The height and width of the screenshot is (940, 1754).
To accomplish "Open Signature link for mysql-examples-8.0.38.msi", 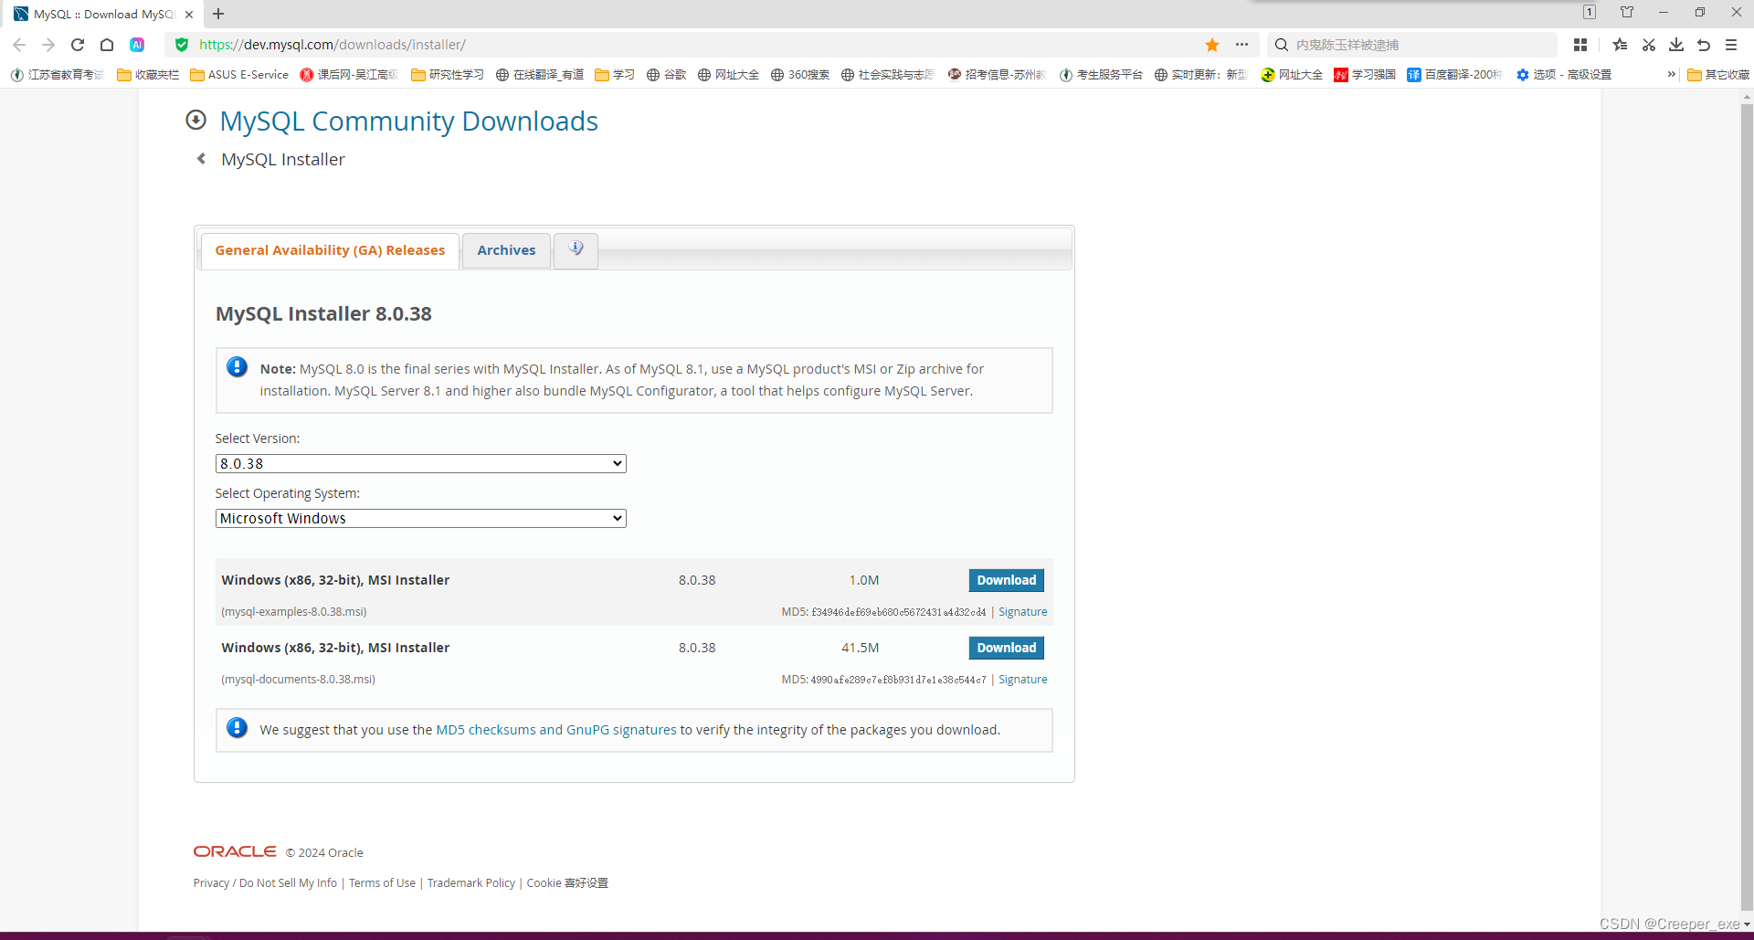I will (x=1022, y=612).
